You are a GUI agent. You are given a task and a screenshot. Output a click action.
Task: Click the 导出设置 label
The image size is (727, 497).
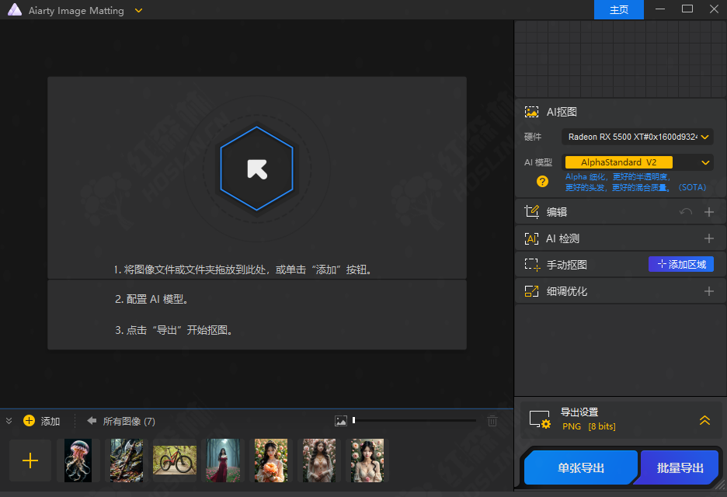(x=579, y=412)
